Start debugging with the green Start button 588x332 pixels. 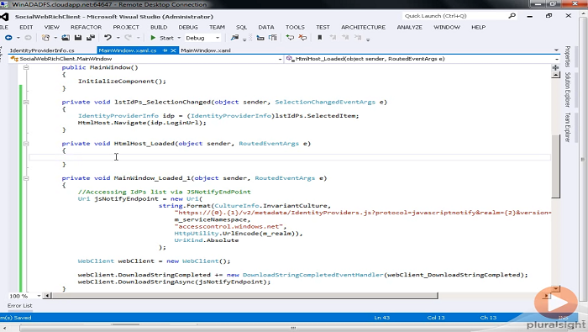pos(163,38)
